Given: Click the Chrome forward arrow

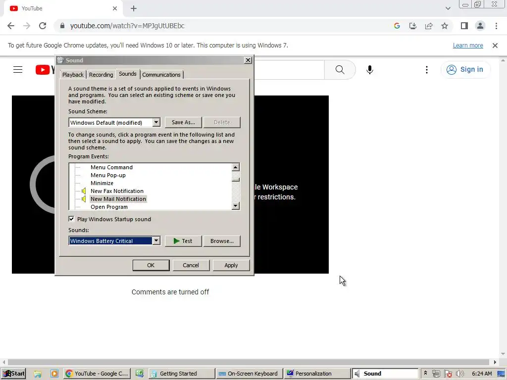Looking at the screenshot, I should pyautogui.click(x=27, y=26).
